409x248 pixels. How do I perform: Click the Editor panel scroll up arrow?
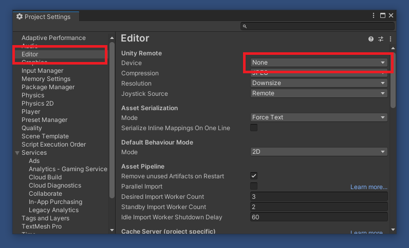393,48
